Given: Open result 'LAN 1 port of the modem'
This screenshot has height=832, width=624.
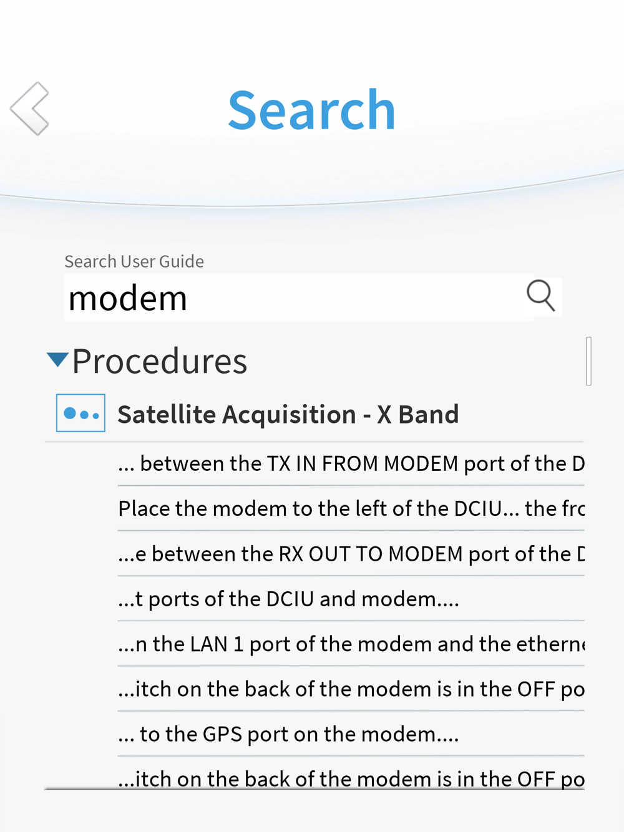Looking at the screenshot, I should pos(351,644).
